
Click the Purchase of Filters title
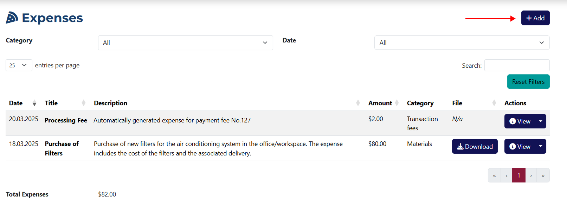pyautogui.click(x=62, y=148)
